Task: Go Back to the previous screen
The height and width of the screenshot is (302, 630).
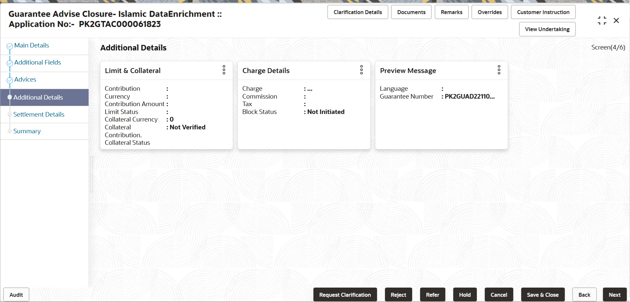Action: click(x=584, y=295)
